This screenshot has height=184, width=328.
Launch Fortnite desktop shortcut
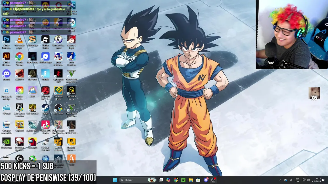pyautogui.click(x=45, y=75)
